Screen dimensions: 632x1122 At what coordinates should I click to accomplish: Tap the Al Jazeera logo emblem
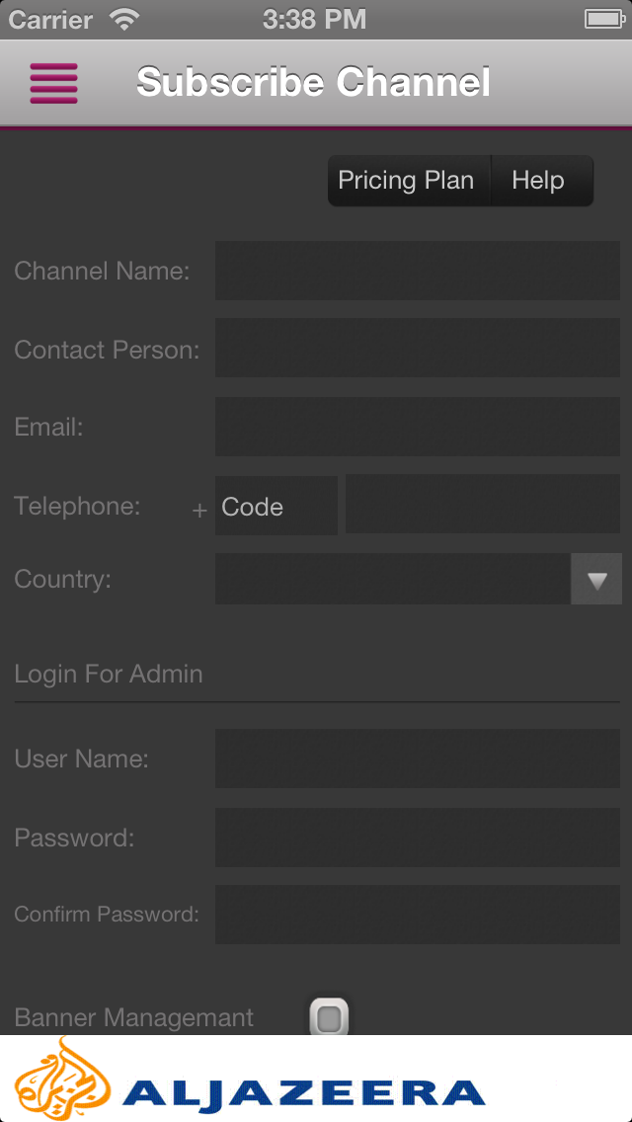pos(61,1080)
